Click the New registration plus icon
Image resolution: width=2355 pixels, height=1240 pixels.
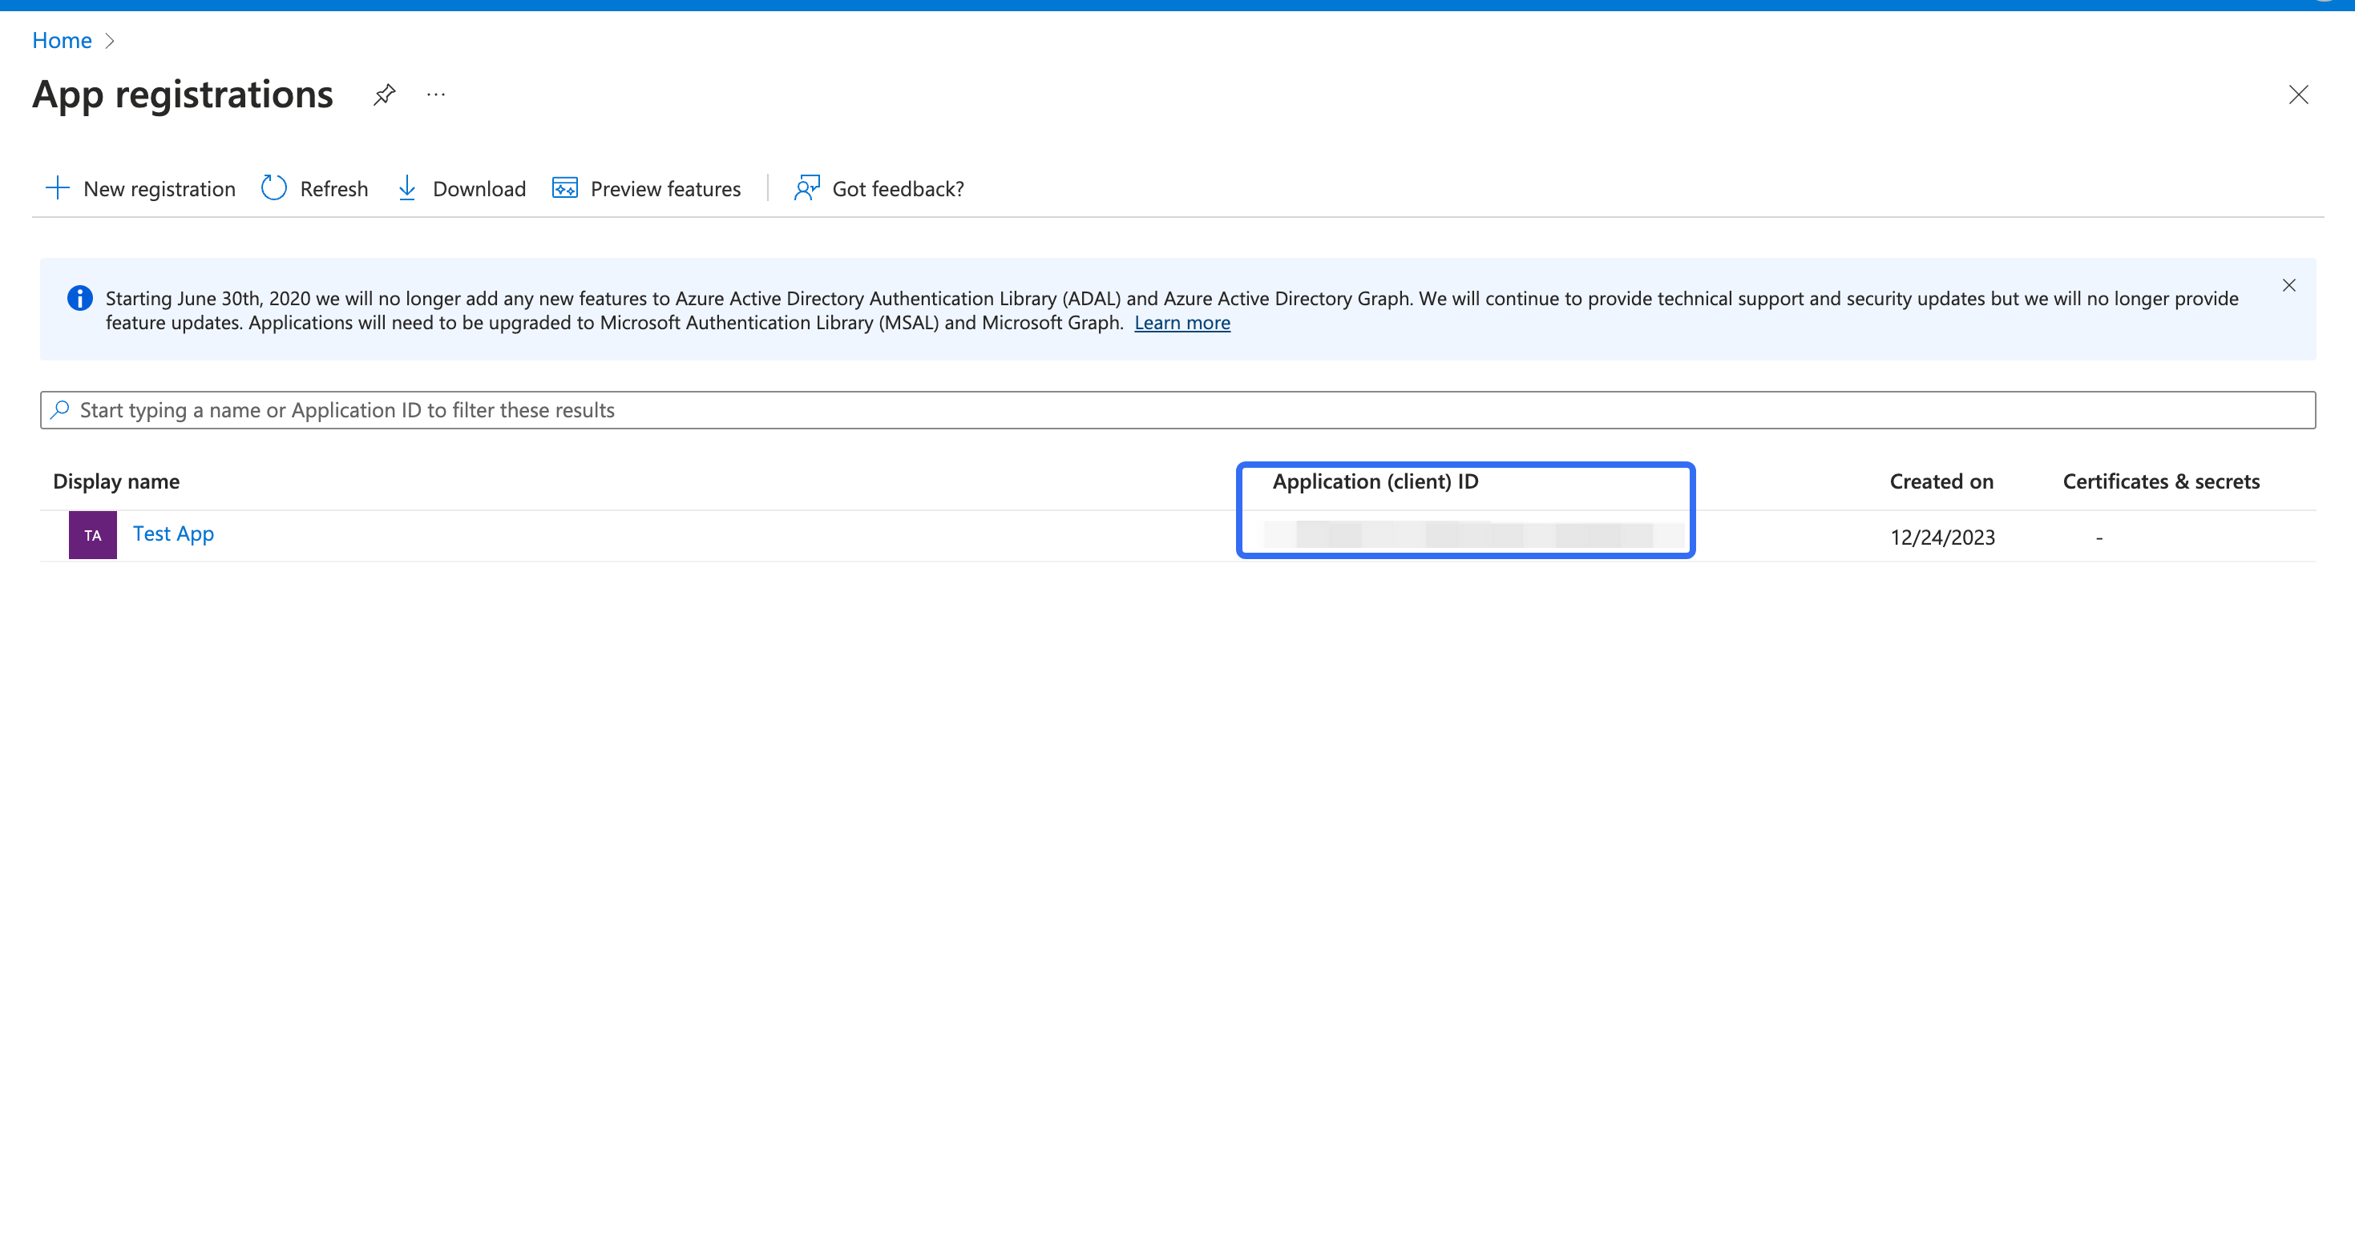pyautogui.click(x=58, y=188)
